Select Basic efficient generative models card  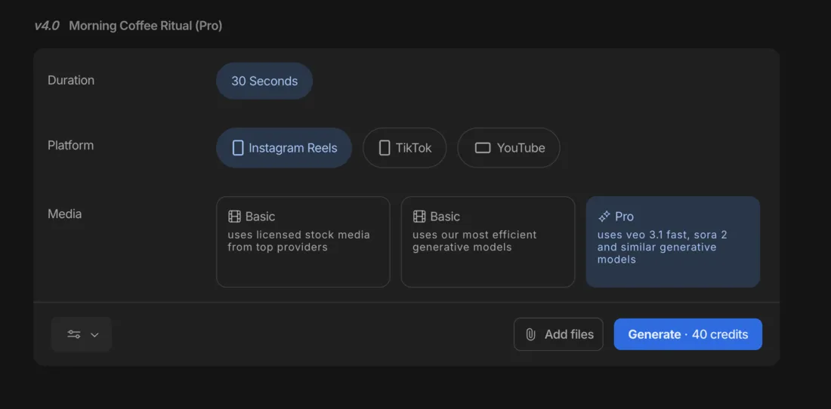488,241
